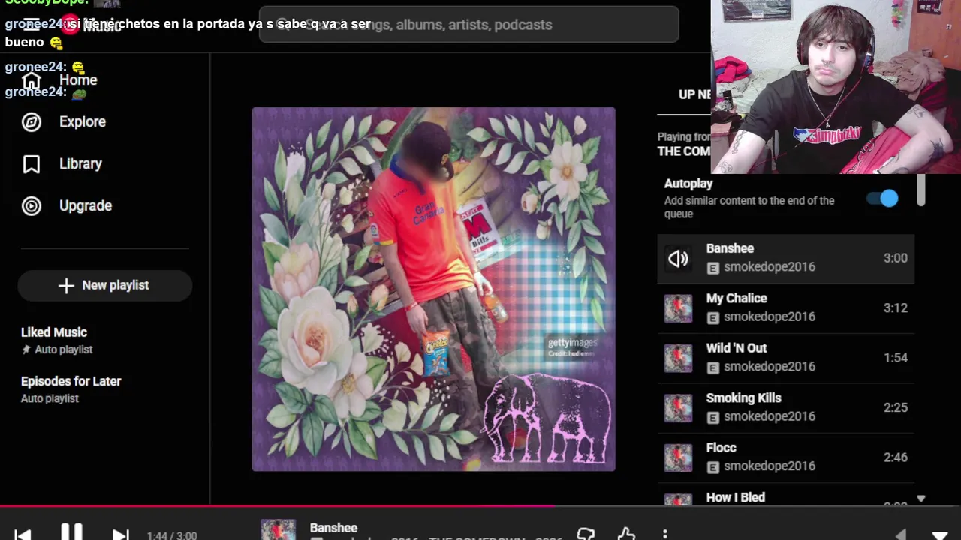Click smokedope2016 artist under Flocc
961x540 pixels.
(770, 466)
